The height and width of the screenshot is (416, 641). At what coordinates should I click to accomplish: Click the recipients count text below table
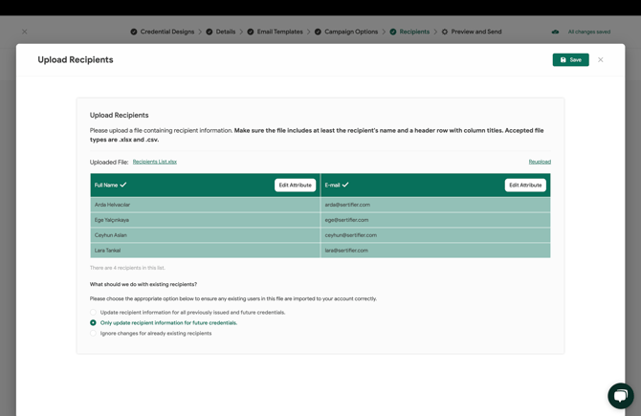[127, 268]
